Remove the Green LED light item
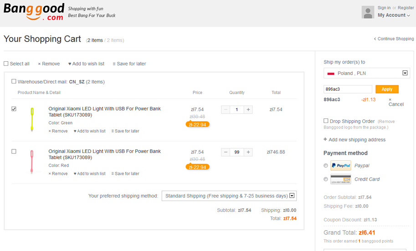 [x=58, y=131]
